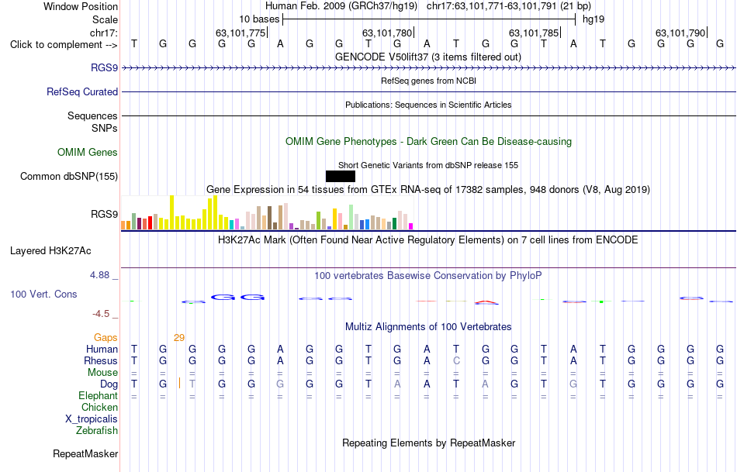This screenshot has height=472, width=737.
Task: Open the RefSeq Curated track label
Action: [x=82, y=92]
